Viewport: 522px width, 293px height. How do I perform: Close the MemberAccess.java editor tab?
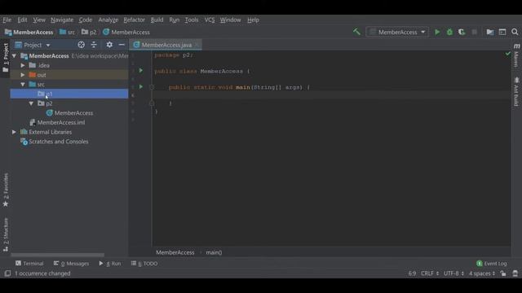pyautogui.click(x=197, y=45)
